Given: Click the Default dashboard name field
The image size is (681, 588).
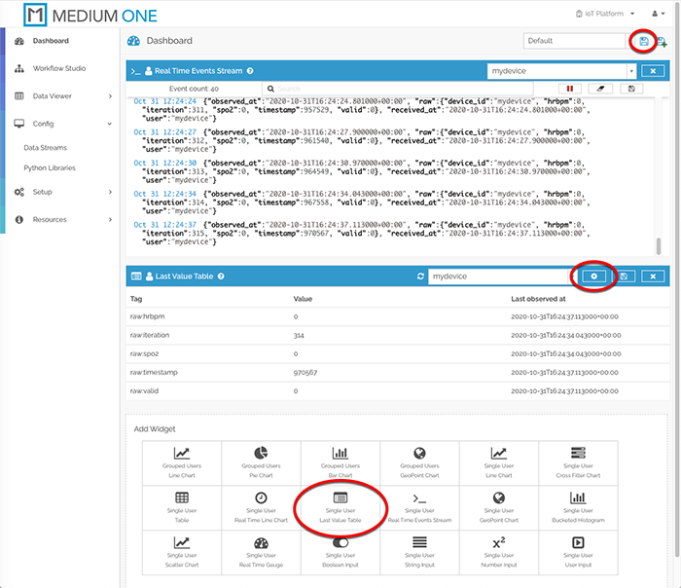Looking at the screenshot, I should click(x=573, y=41).
